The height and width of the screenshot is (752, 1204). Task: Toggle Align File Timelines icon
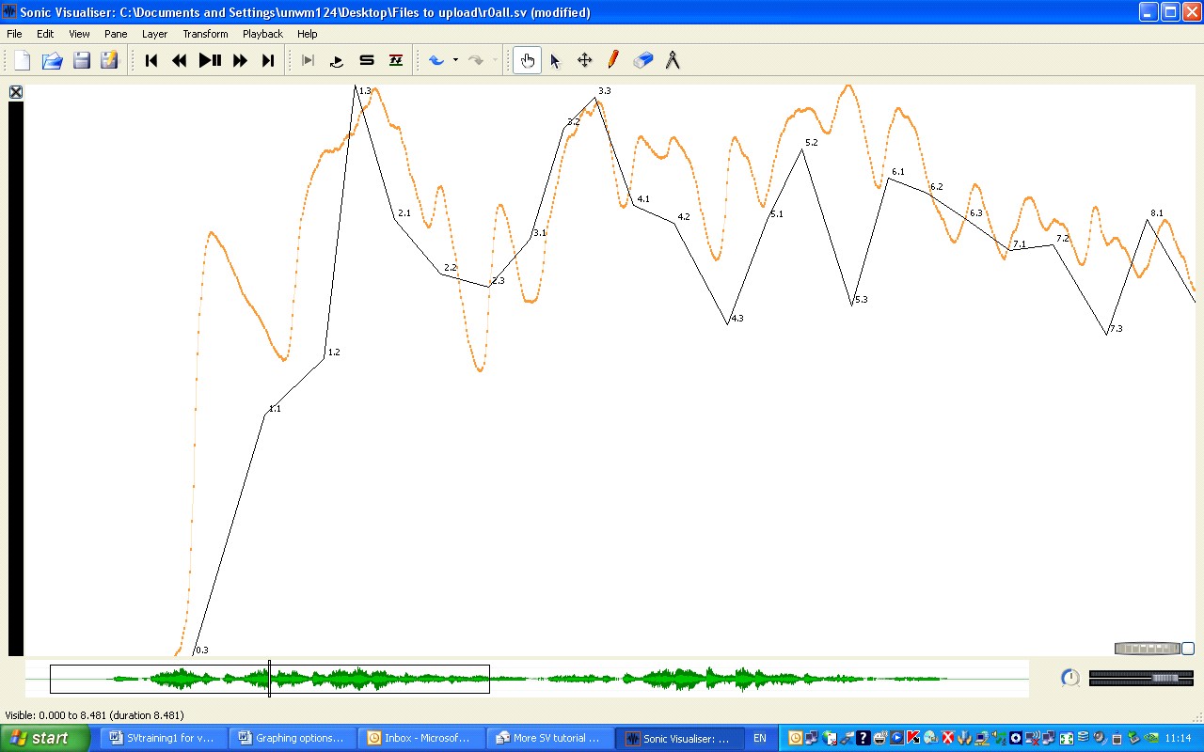(396, 60)
